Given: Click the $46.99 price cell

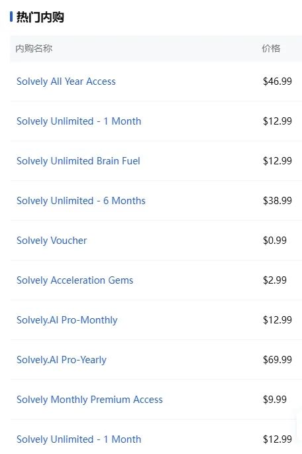Looking at the screenshot, I should 277,82.
